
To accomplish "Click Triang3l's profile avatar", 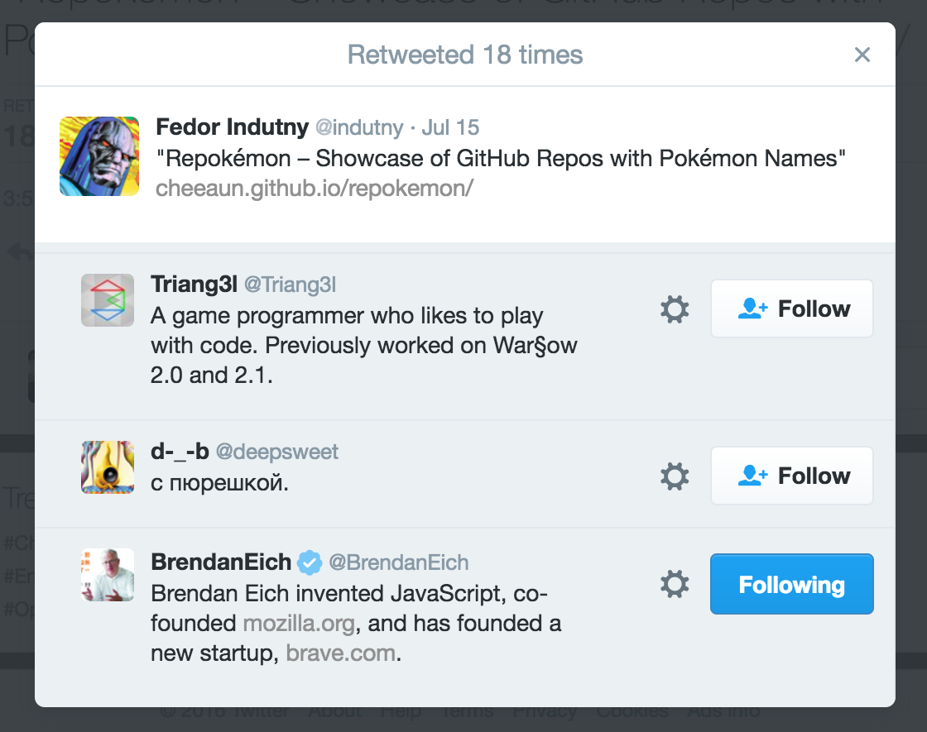I will pos(108,299).
